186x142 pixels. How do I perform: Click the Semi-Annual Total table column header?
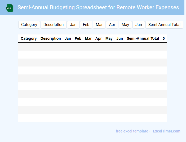coord(143,38)
